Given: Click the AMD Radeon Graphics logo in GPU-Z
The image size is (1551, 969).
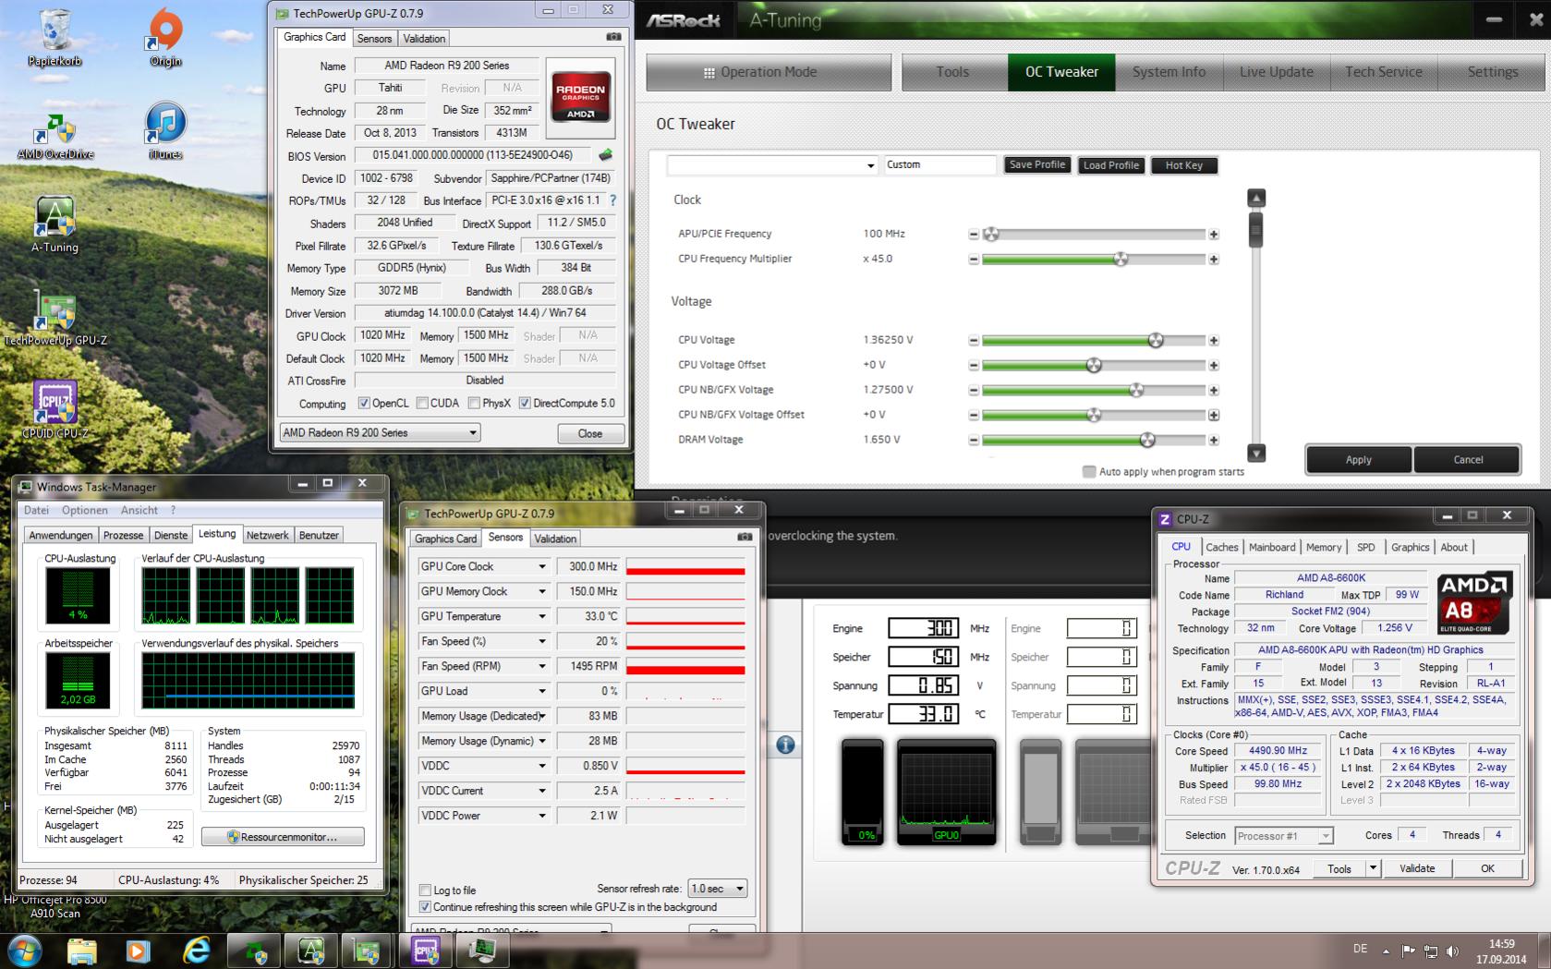Looking at the screenshot, I should (580, 96).
